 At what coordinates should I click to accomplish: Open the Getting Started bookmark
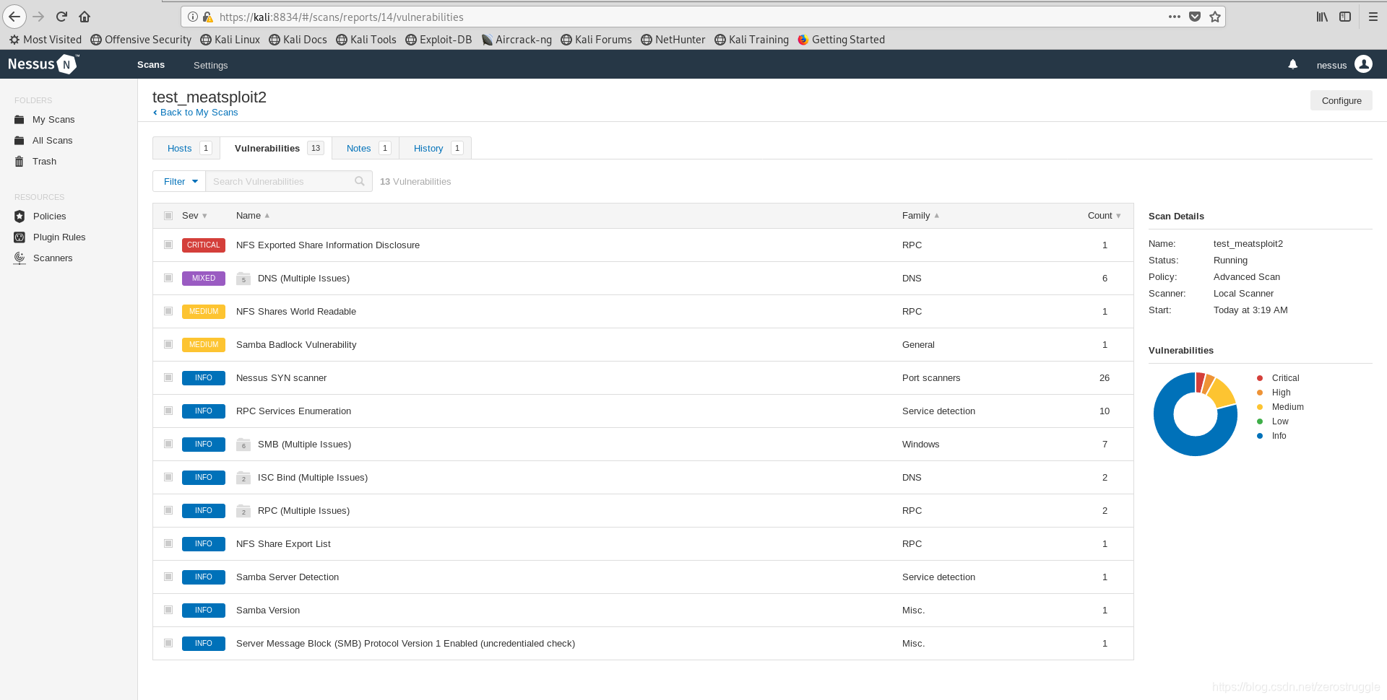click(x=841, y=40)
